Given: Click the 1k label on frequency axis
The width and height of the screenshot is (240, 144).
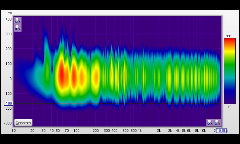Looking at the screenshot, I should (139, 131).
